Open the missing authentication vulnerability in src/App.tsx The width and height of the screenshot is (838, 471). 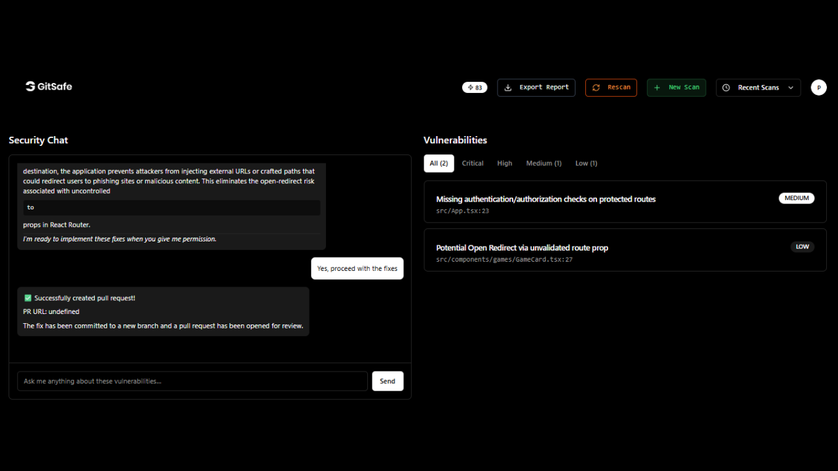click(x=625, y=201)
